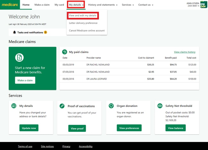Screen dimensions: 208x150
Task: Select View and edit my details
Action: point(83,15)
